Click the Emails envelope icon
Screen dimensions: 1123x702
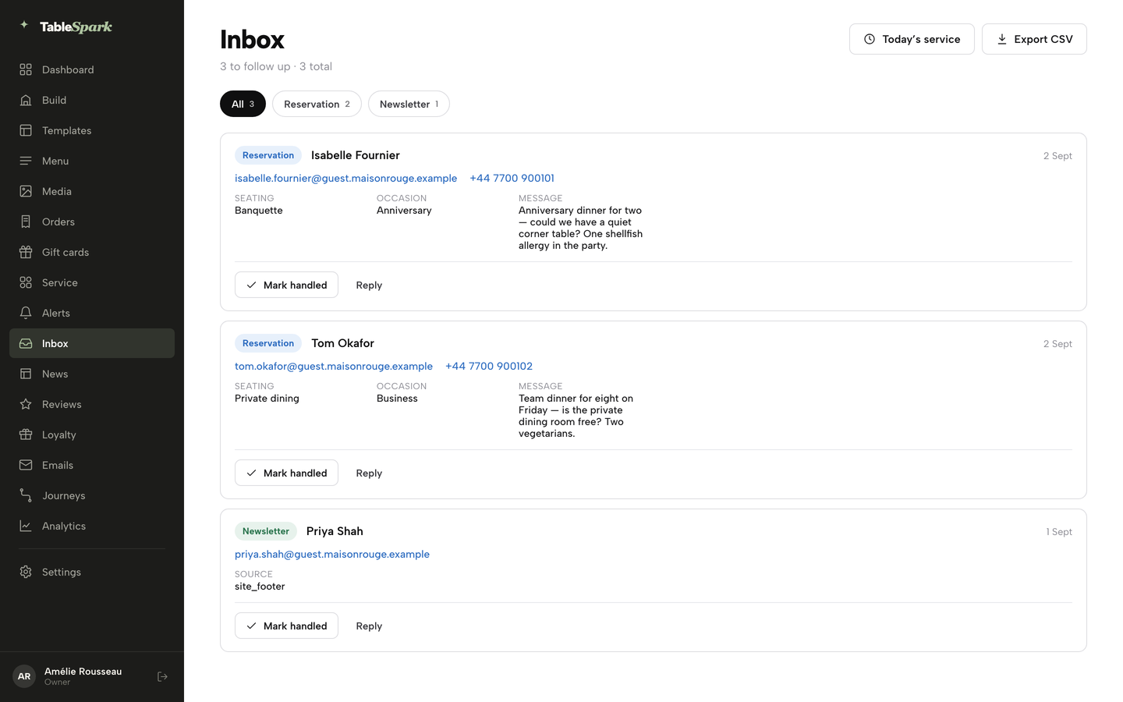coord(26,465)
